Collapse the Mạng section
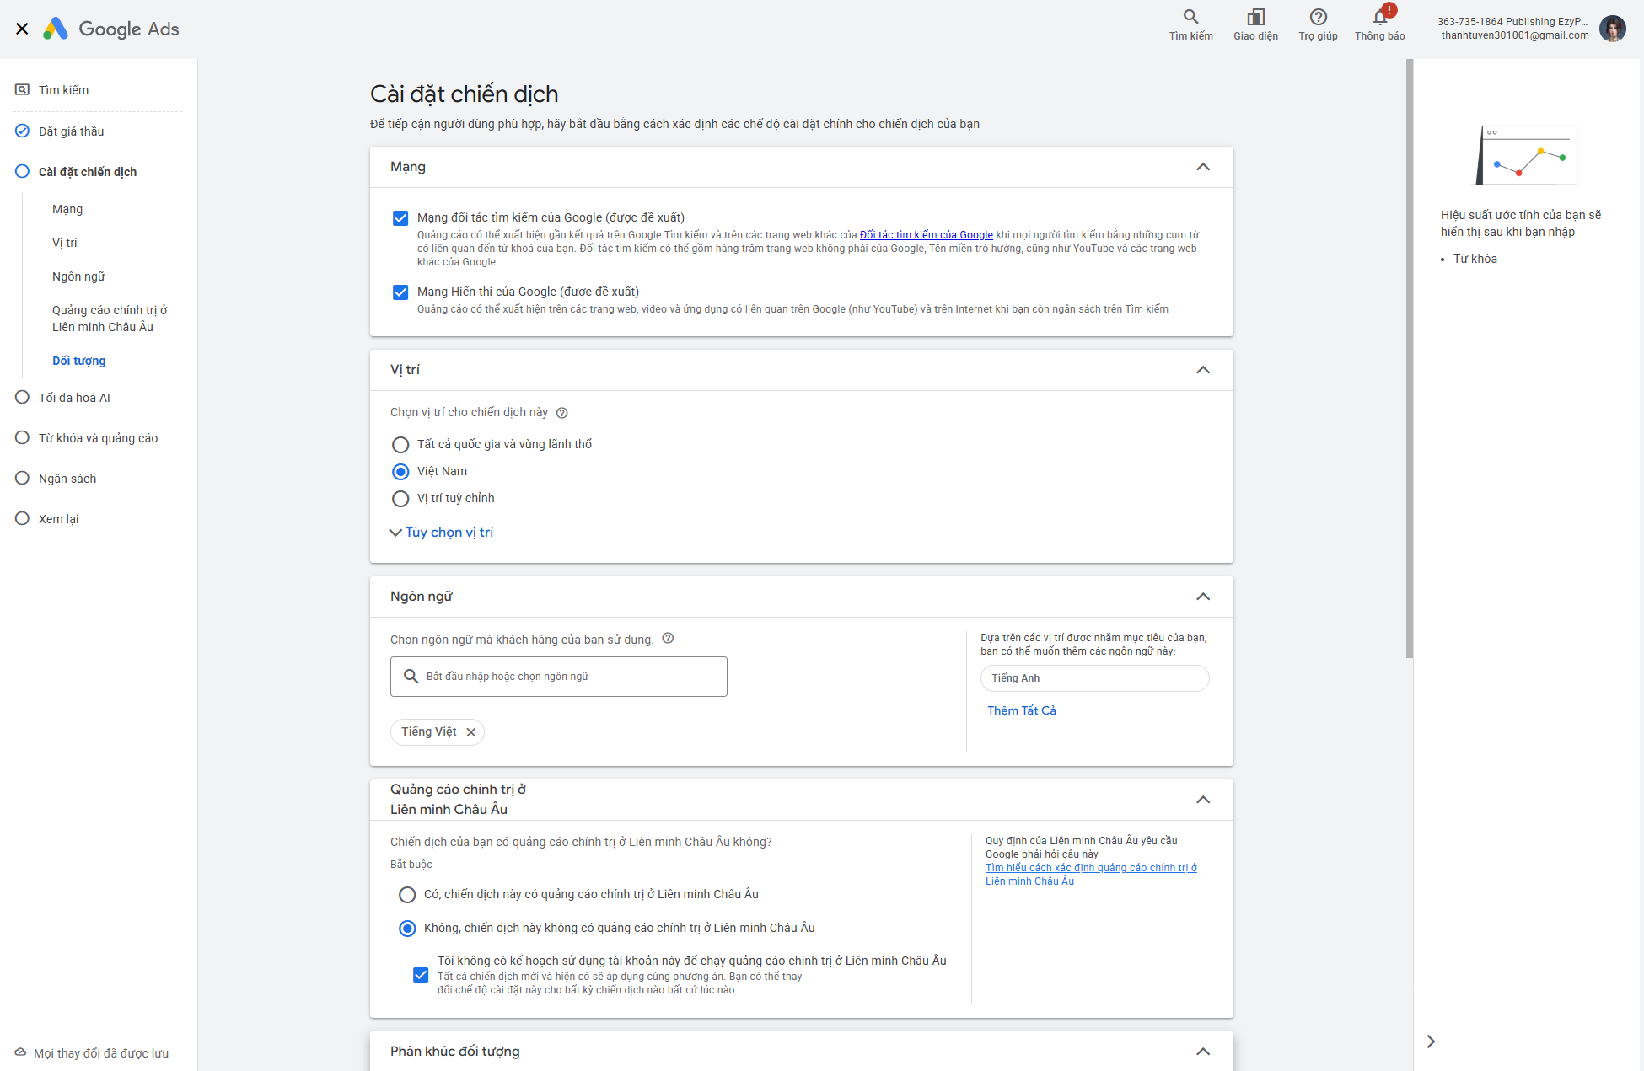Viewport: 1644px width, 1071px height. click(1203, 167)
